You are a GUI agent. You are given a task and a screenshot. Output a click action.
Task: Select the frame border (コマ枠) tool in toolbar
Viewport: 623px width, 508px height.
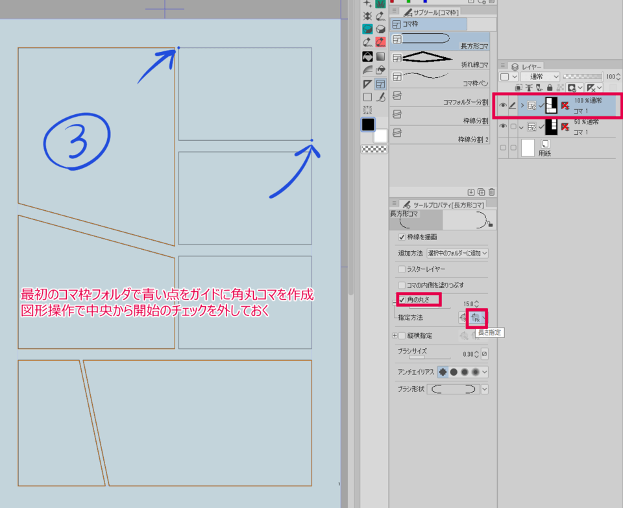coord(380,84)
